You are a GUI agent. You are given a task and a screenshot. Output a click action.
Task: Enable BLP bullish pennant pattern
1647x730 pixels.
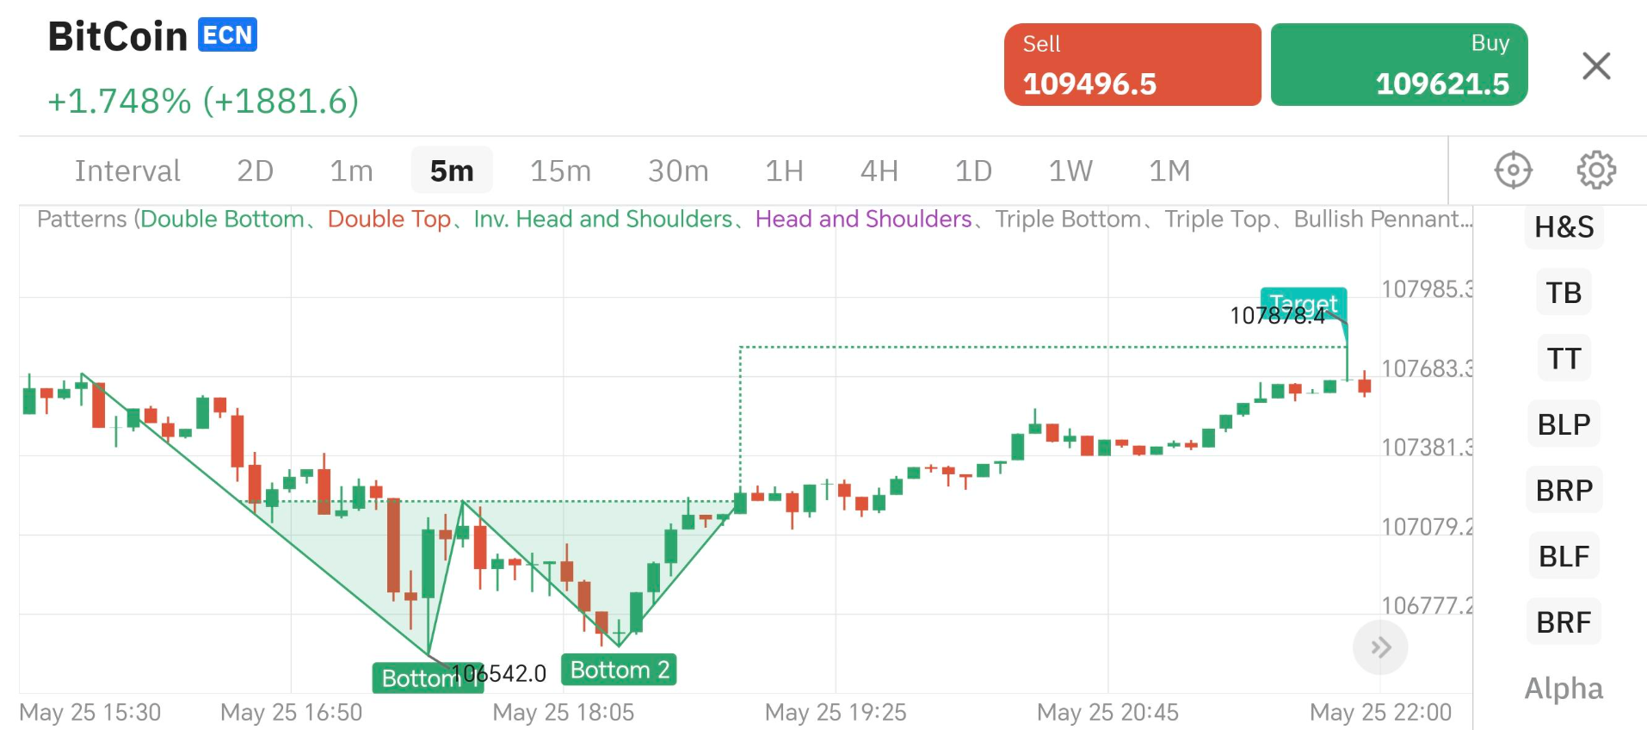click(1564, 424)
